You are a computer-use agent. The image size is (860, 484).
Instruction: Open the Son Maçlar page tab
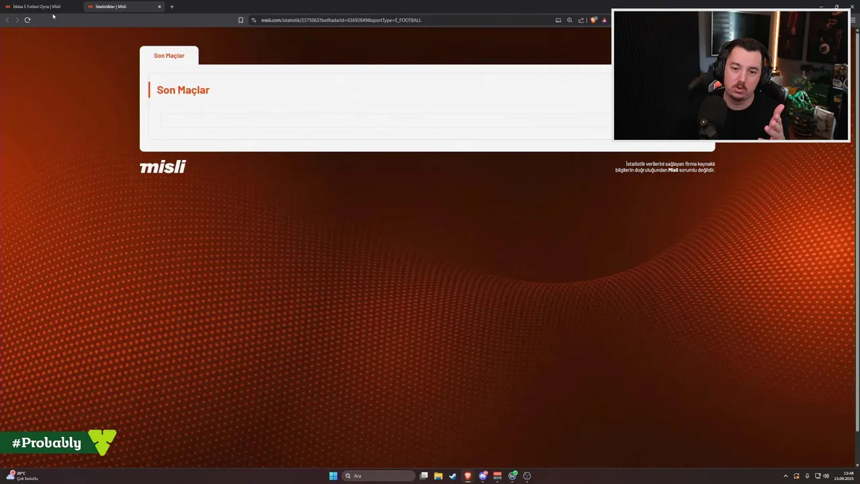pos(169,56)
